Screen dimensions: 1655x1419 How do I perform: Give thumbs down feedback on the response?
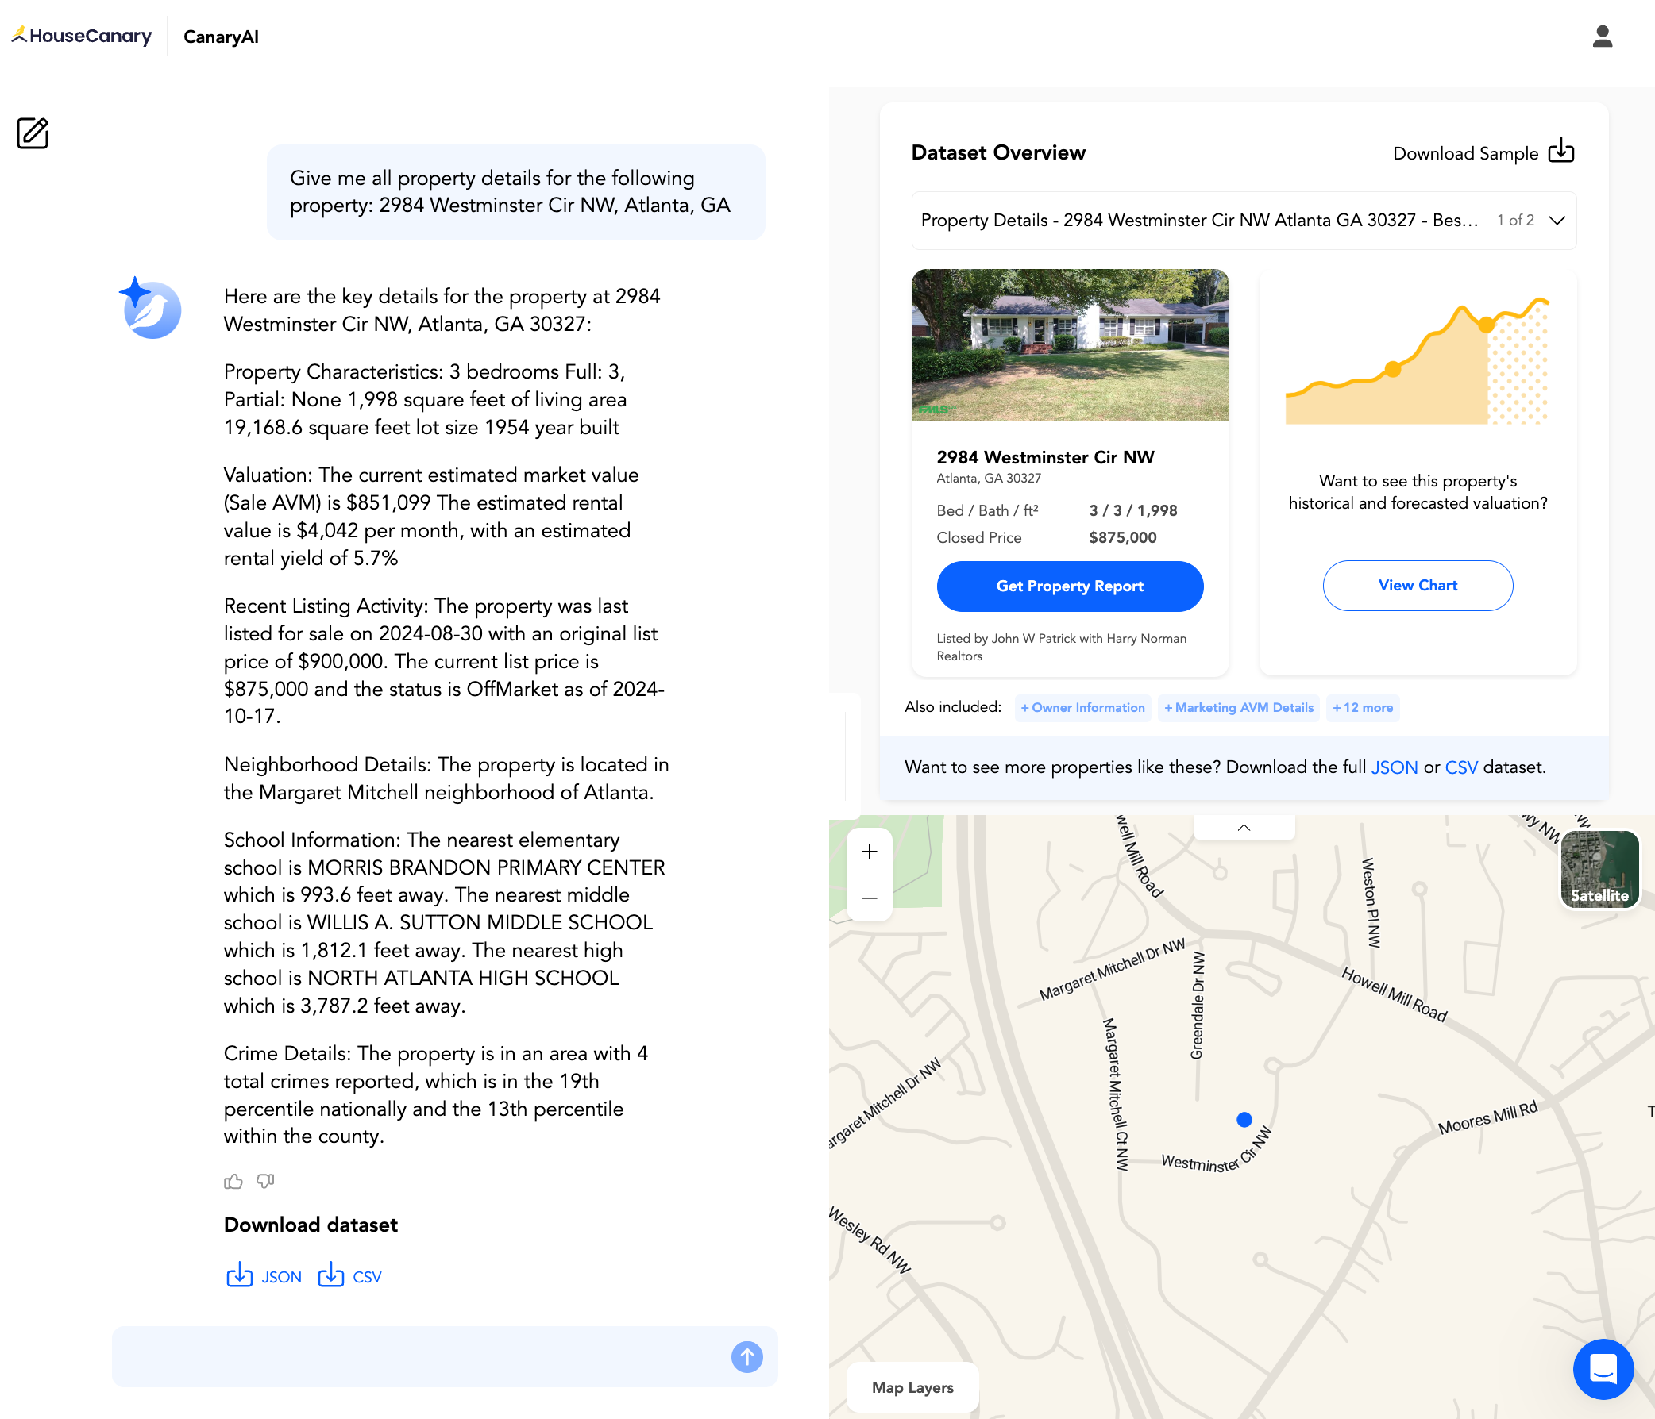tap(265, 1182)
